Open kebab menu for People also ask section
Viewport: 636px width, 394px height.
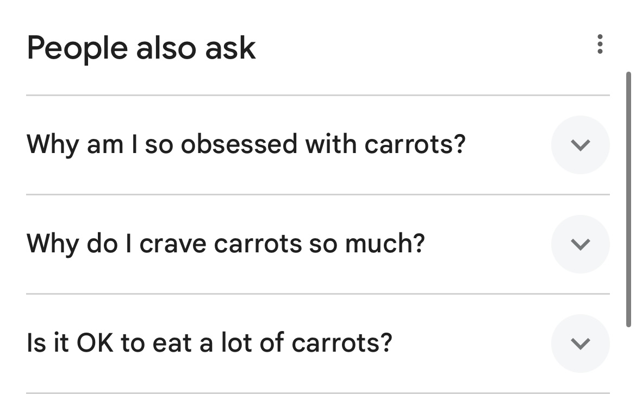click(600, 44)
